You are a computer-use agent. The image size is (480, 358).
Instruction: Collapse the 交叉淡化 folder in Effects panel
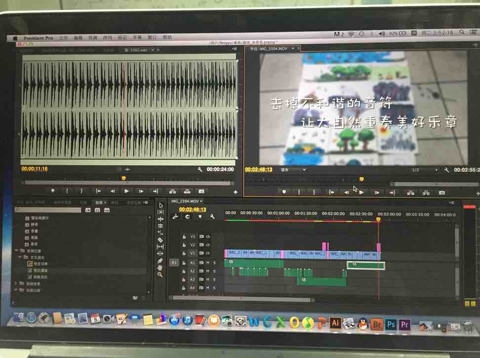20,257
